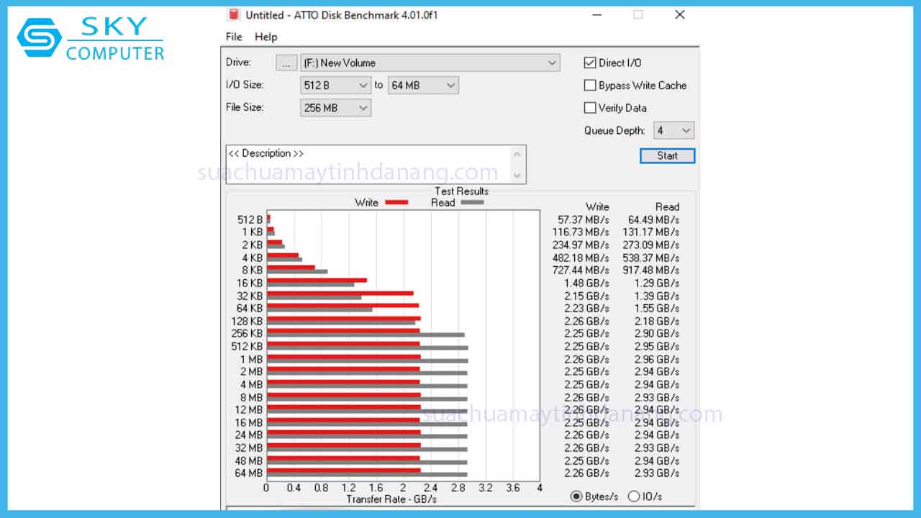The width and height of the screenshot is (921, 518).
Task: Open the File Size dropdown 256 MB
Action: coord(335,108)
